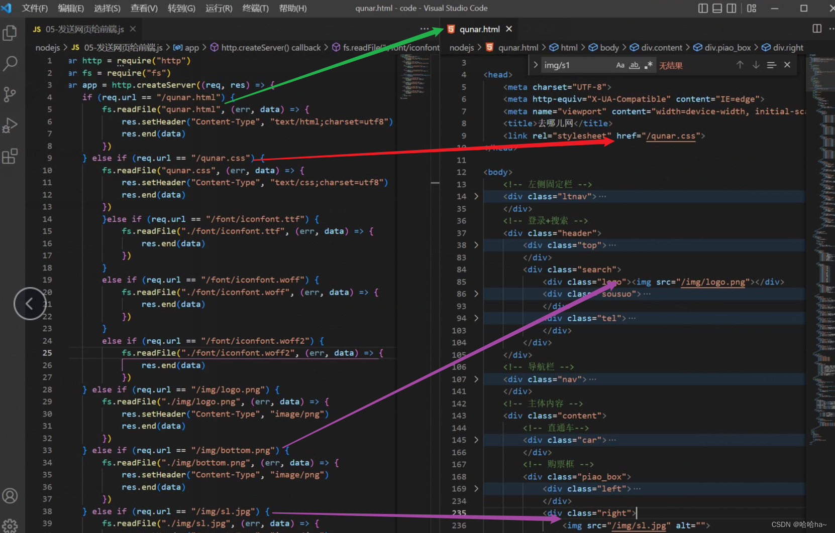835x533 pixels.
Task: Open the Extensions view
Action: point(10,156)
